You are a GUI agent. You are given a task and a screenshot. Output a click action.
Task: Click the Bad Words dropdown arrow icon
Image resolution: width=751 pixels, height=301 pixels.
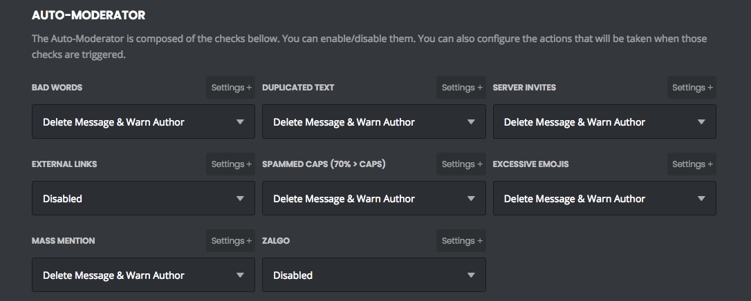tap(241, 122)
